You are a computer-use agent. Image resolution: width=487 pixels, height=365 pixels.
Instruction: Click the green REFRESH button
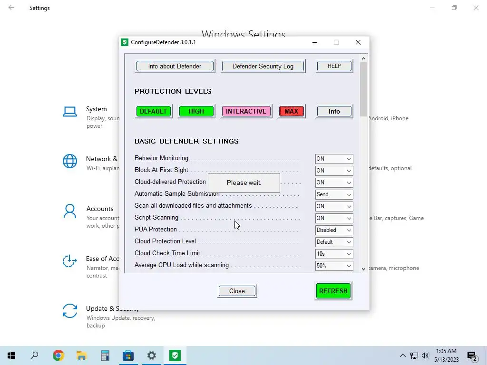tap(333, 291)
